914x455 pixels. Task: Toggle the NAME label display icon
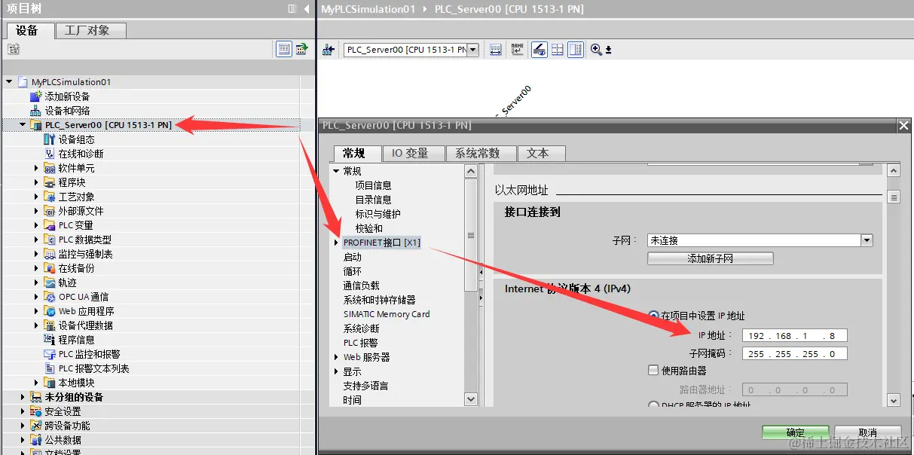pos(517,49)
